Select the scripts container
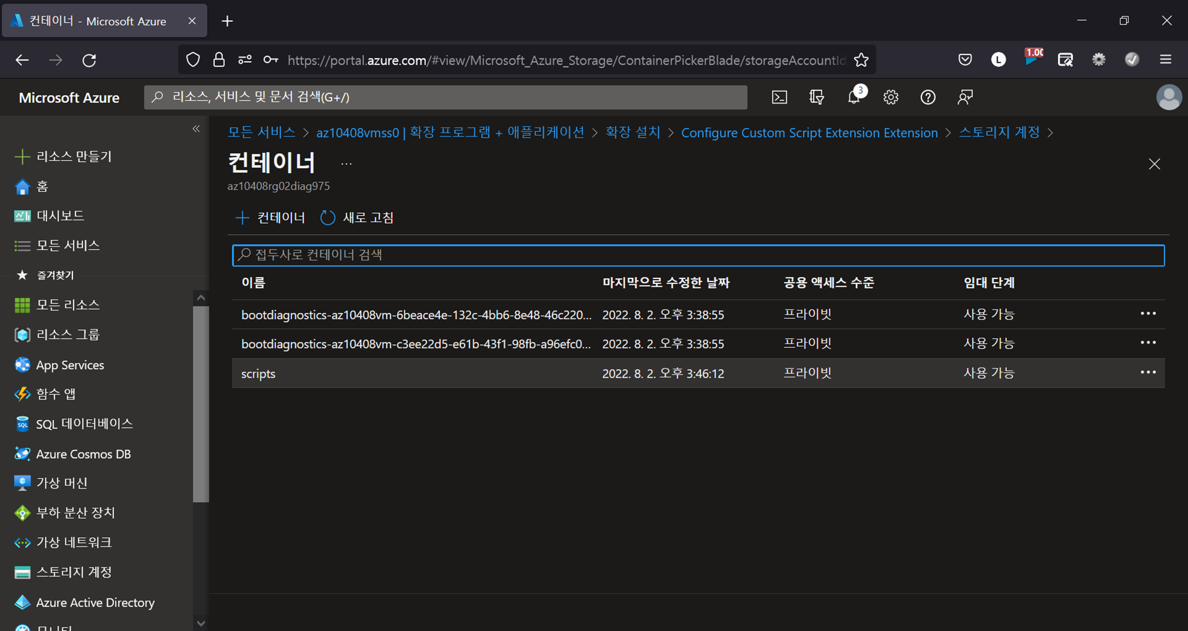1188x631 pixels. coord(698,373)
